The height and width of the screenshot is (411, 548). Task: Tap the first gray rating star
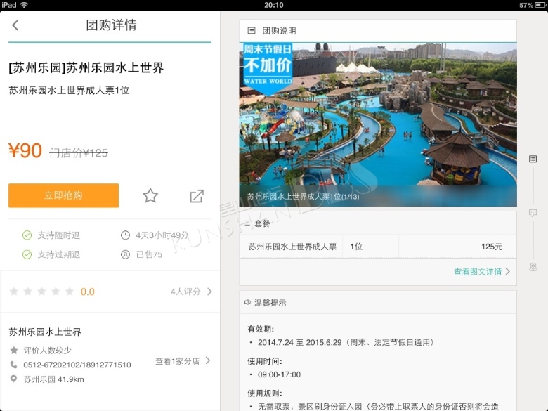(14, 291)
